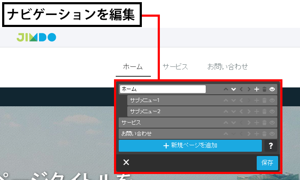Add a page after サービス
Screen dimensions: 300x180
(257, 123)
